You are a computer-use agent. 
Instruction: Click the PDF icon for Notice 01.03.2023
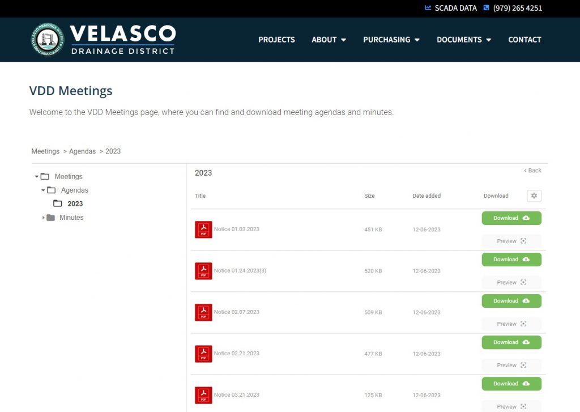point(203,230)
